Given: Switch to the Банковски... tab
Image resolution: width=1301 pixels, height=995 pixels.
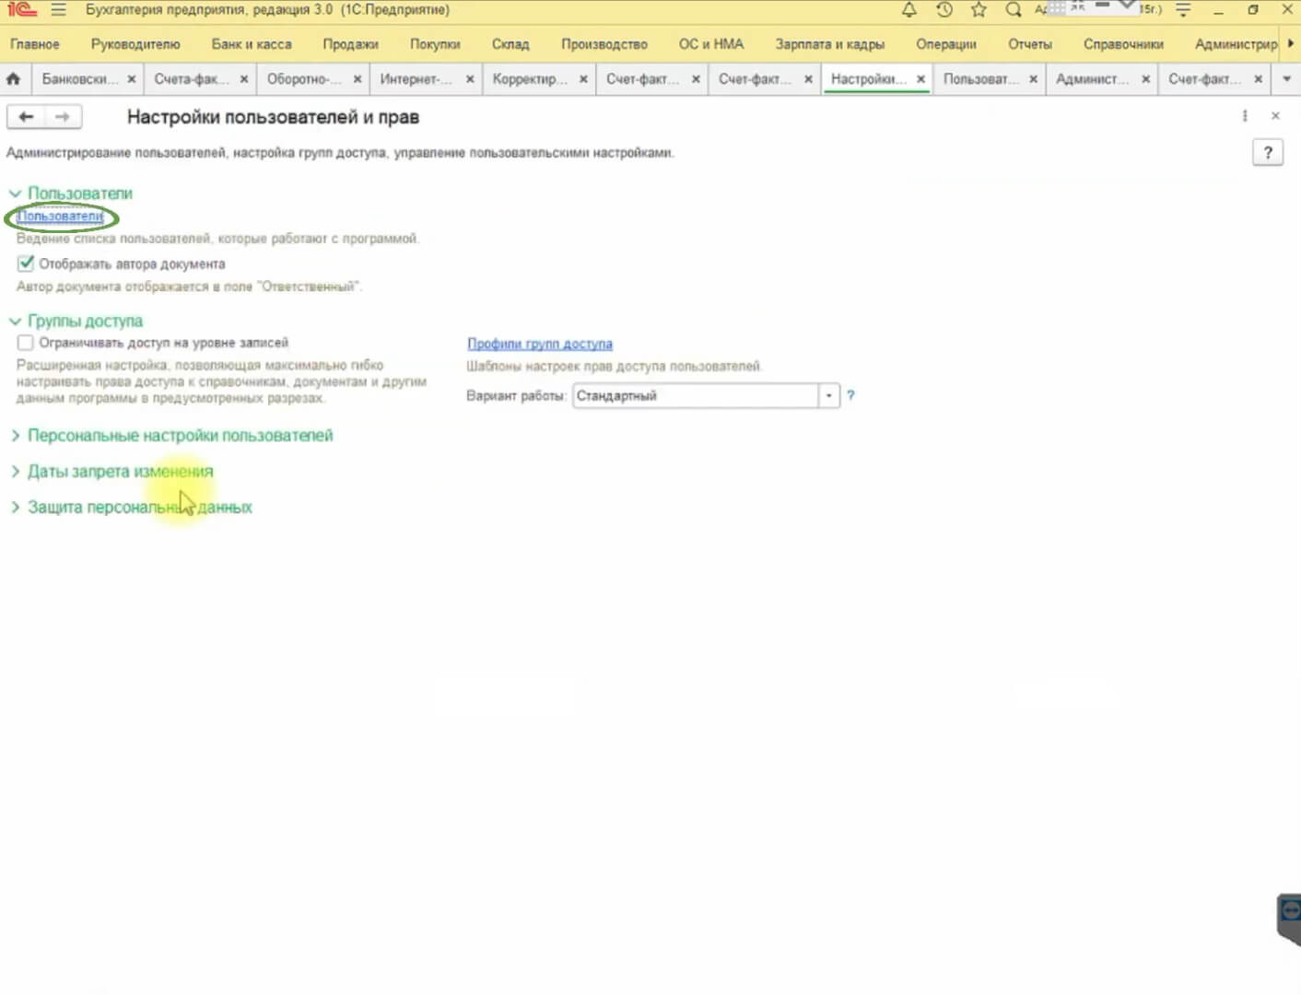Looking at the screenshot, I should pos(80,79).
